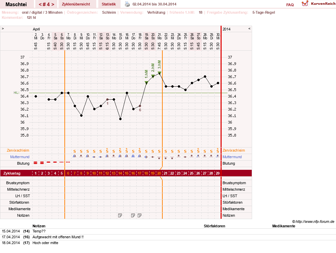
Task: Open the Statistik tab
Action: (109, 4)
